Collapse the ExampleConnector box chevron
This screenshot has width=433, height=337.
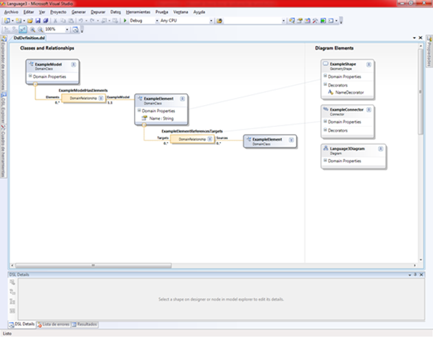coord(368,110)
